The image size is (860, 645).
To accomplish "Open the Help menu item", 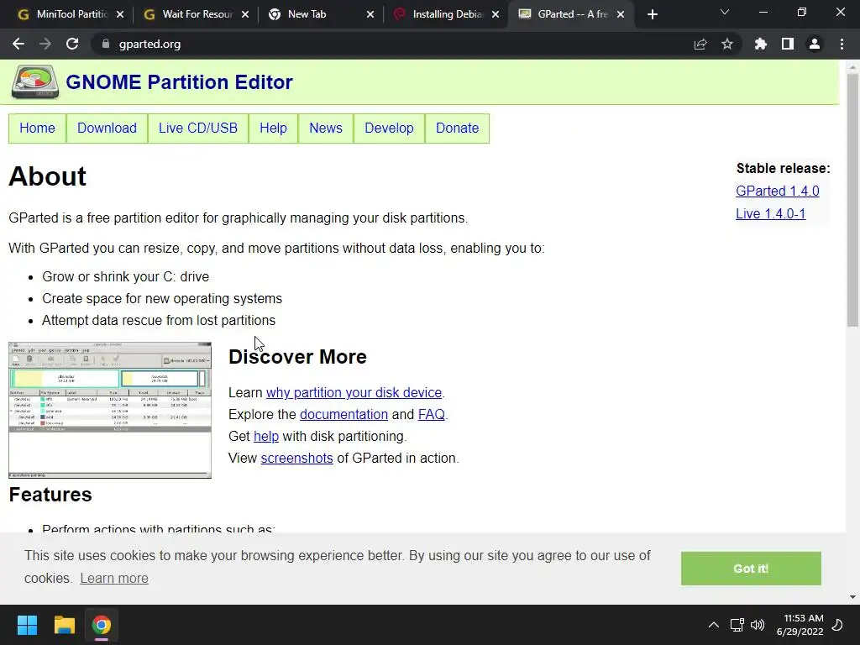I will coord(273,128).
